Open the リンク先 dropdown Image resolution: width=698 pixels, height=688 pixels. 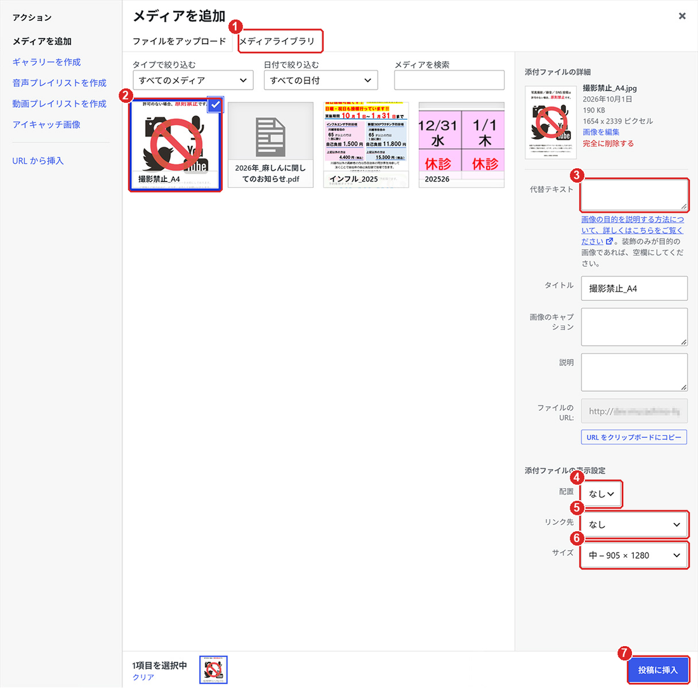(635, 525)
